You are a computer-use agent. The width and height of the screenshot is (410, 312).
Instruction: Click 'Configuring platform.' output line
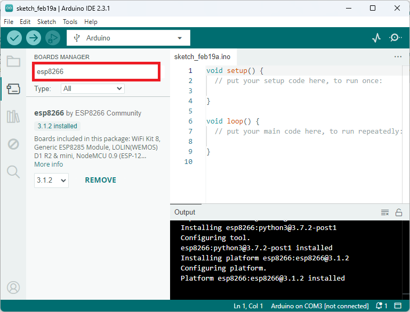tap(223, 268)
